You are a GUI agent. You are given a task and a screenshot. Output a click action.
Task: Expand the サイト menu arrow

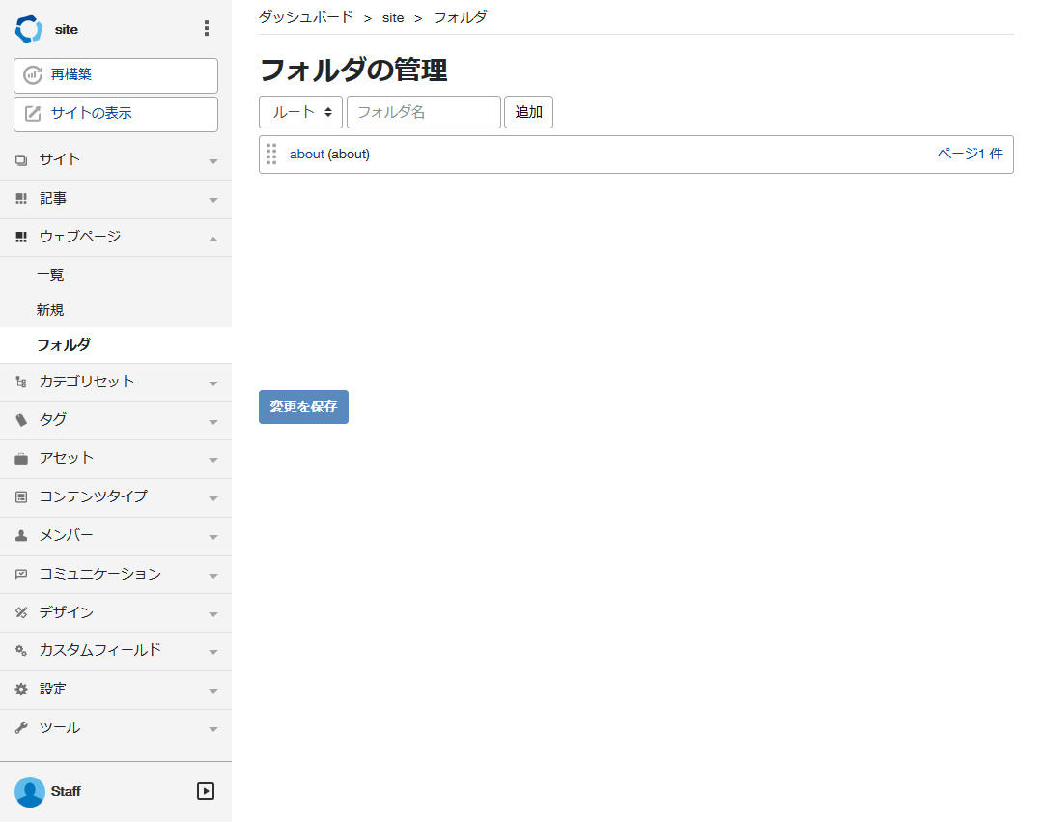[213, 161]
